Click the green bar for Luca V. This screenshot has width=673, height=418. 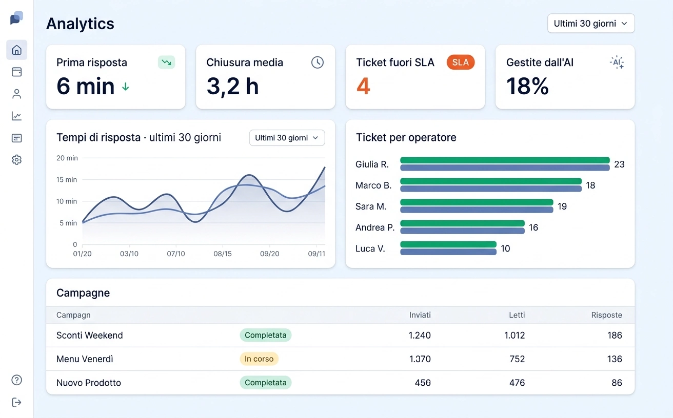(448, 244)
